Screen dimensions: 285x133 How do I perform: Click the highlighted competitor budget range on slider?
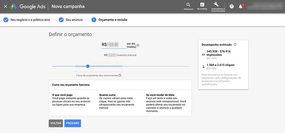coord(99,66)
